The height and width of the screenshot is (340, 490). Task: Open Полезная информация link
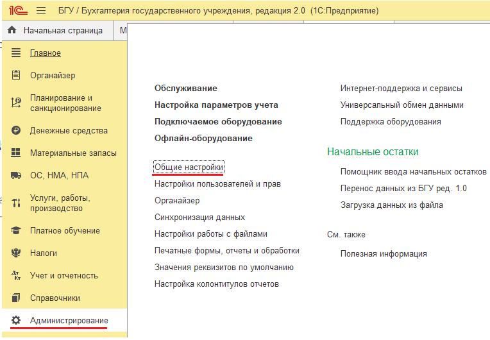click(384, 254)
